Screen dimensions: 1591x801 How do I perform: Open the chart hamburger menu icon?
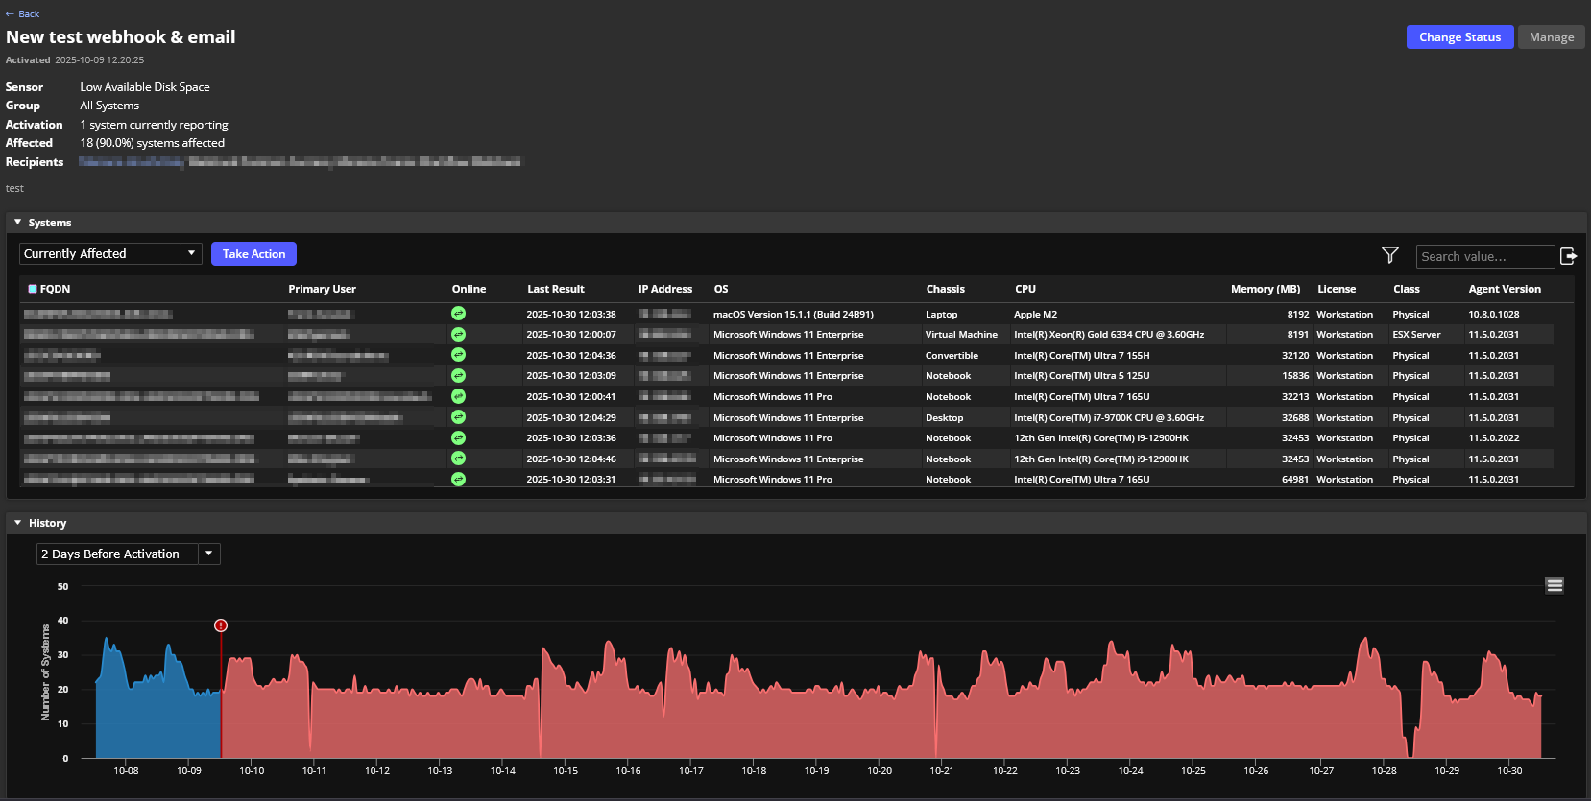pos(1555,586)
